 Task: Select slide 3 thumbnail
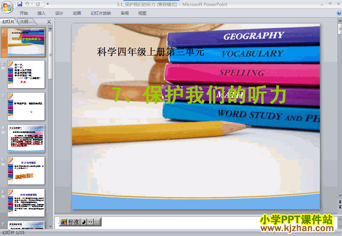tap(26, 106)
